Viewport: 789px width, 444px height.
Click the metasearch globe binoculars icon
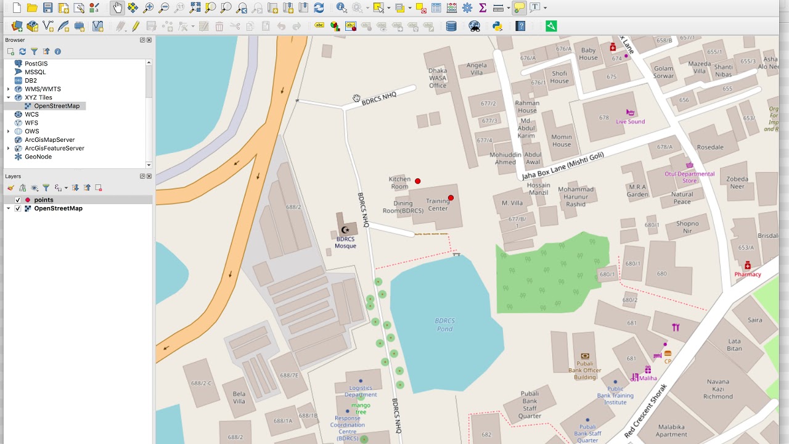pos(474,26)
